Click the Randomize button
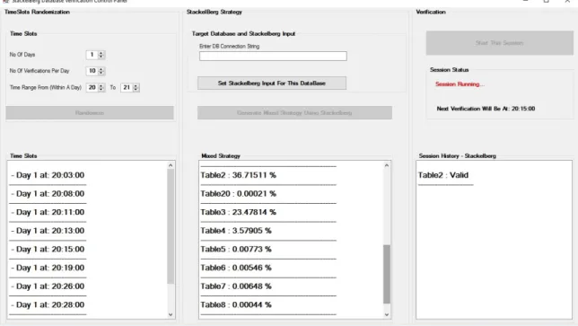578x326 pixels. click(90, 113)
